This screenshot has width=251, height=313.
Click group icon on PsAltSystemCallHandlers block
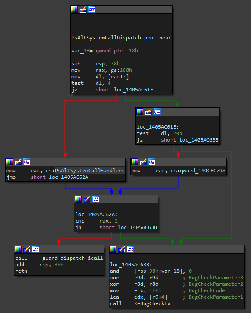27,161
